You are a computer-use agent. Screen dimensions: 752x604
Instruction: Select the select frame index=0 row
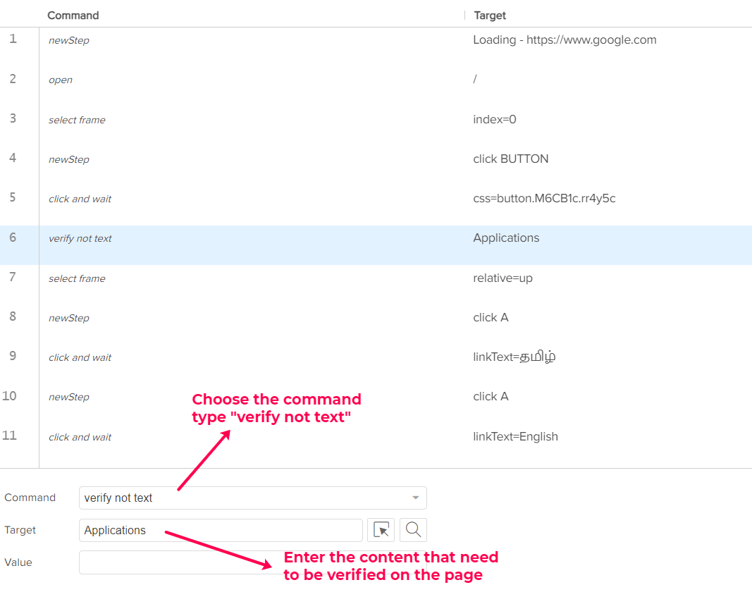[77, 120]
